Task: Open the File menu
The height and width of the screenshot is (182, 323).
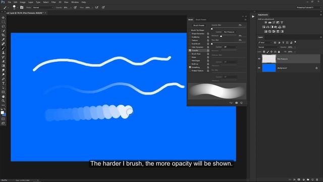Action: pos(9,2)
